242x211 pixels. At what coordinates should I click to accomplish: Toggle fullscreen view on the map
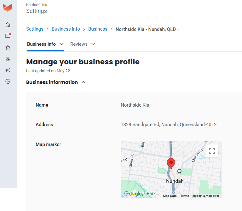coord(212,151)
